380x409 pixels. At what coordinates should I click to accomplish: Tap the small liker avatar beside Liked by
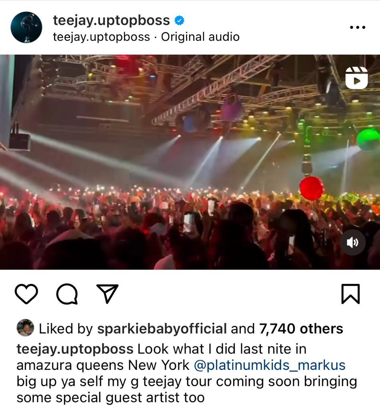click(25, 328)
